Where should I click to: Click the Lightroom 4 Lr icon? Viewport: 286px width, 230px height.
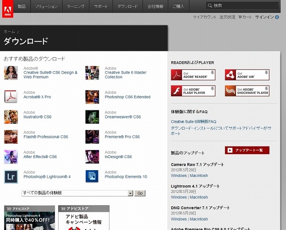tap(11, 176)
